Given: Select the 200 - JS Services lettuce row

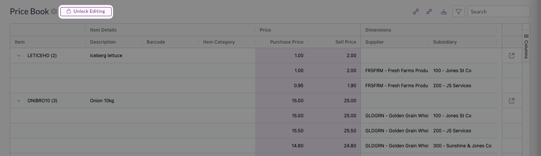Looking at the screenshot, I should [x=452, y=86].
